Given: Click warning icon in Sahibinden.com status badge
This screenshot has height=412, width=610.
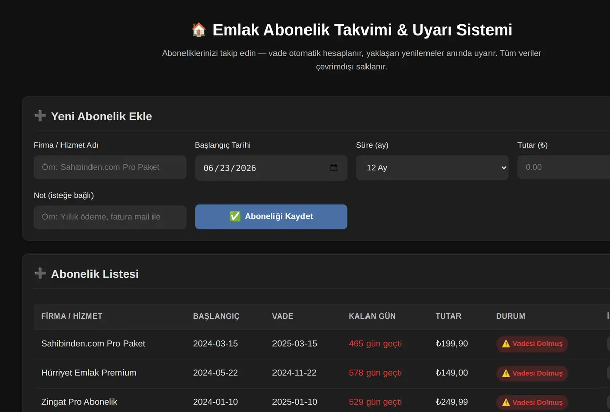Looking at the screenshot, I should click(x=506, y=344).
